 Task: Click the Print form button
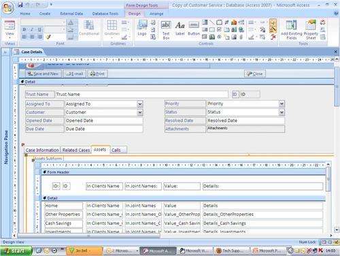(97, 74)
